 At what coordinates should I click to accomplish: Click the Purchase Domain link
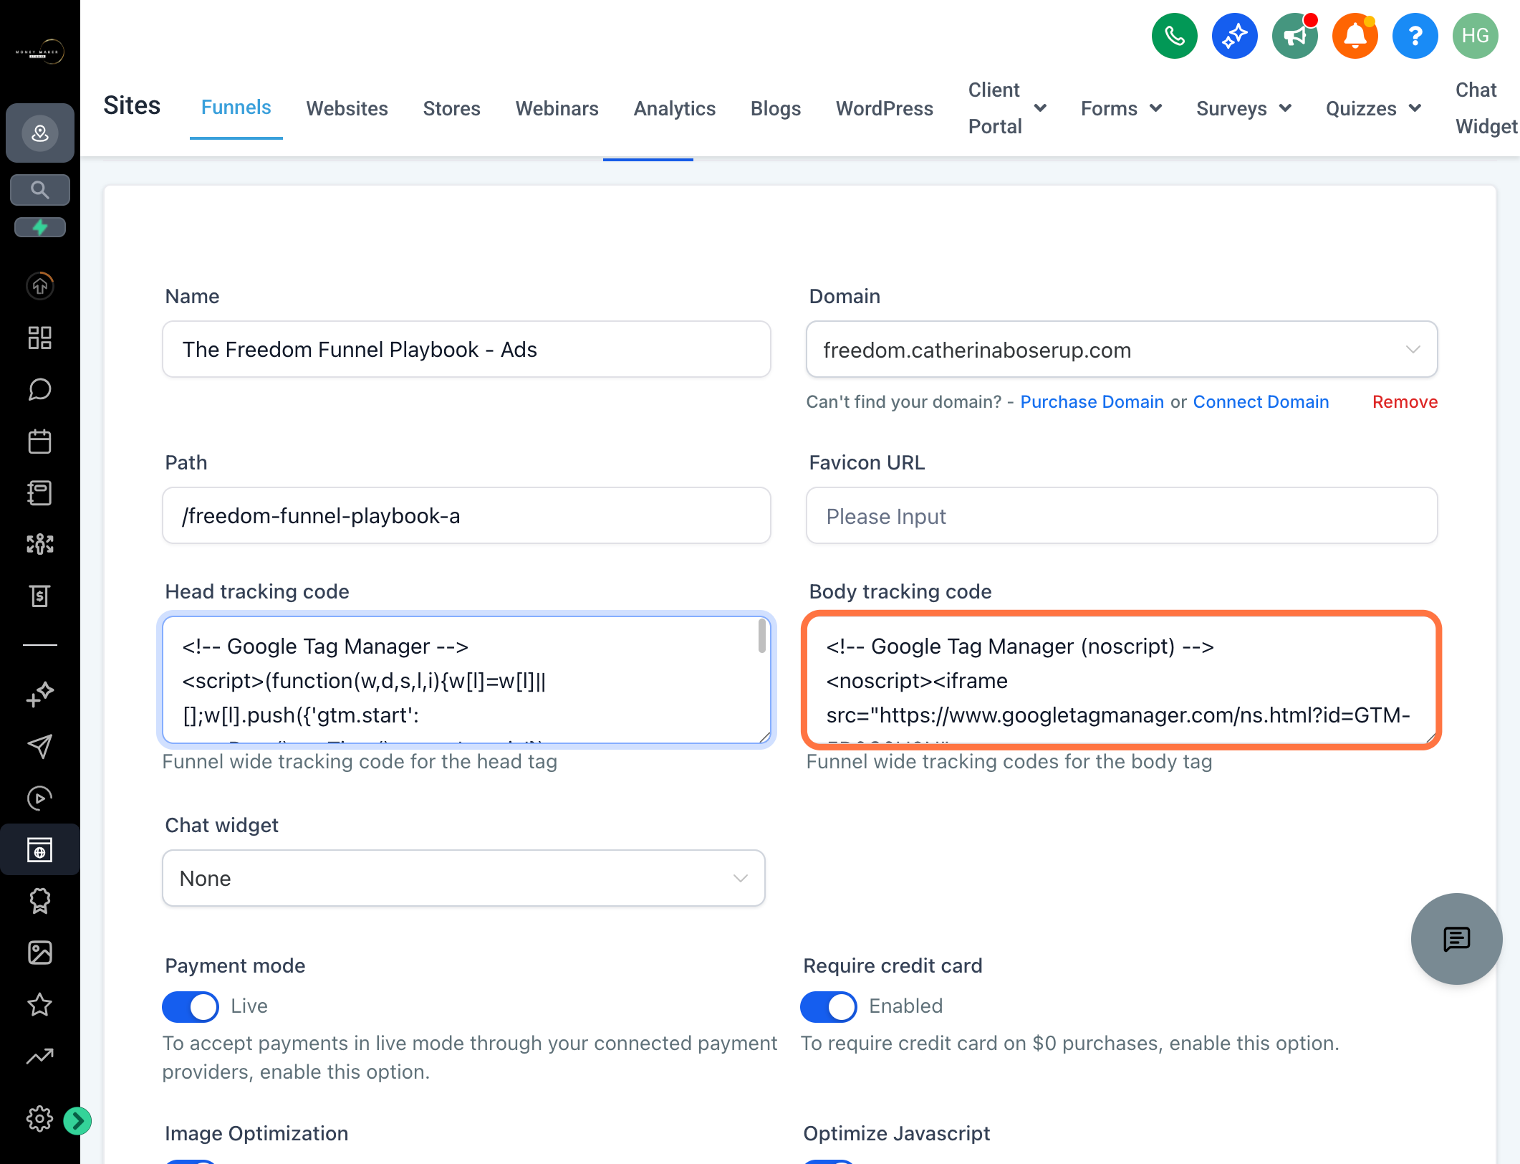(x=1092, y=402)
